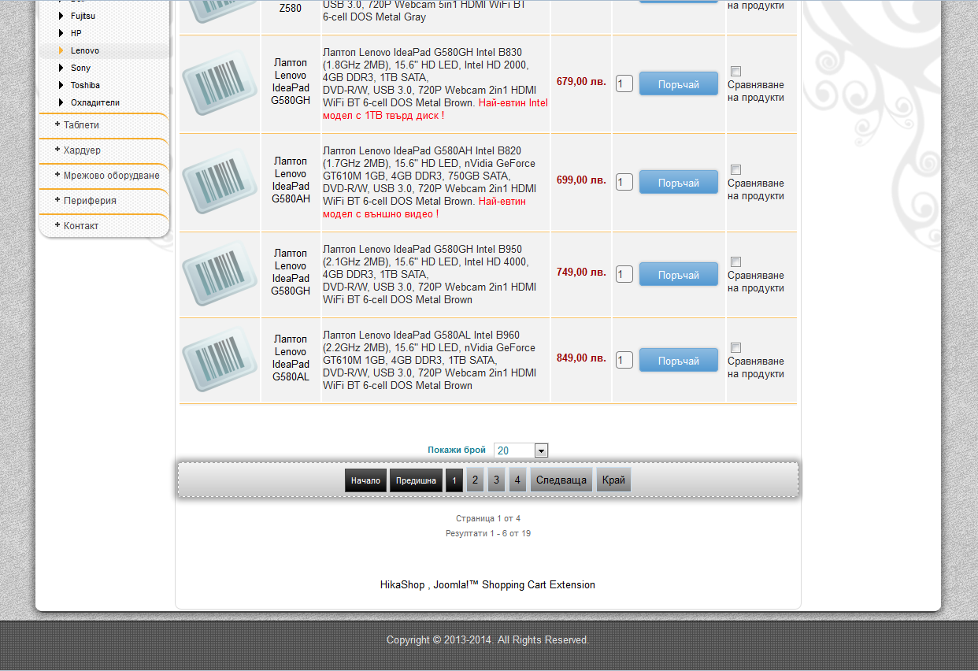This screenshot has width=978, height=671.
Task: Click the arrow icon beside Fujitsu
Action: click(61, 16)
